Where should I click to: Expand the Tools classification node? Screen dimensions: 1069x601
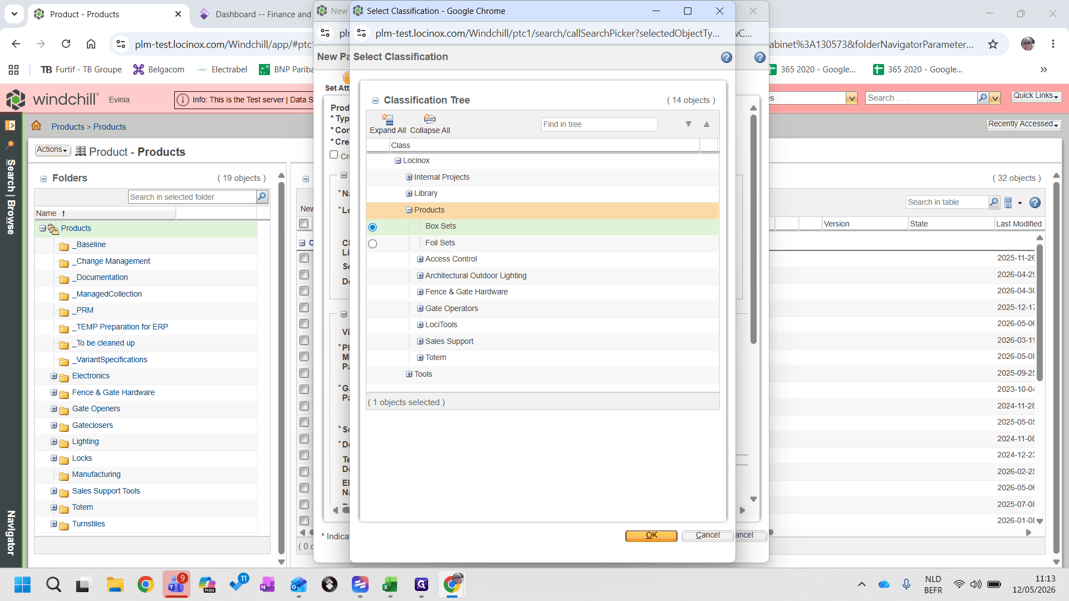(x=409, y=374)
